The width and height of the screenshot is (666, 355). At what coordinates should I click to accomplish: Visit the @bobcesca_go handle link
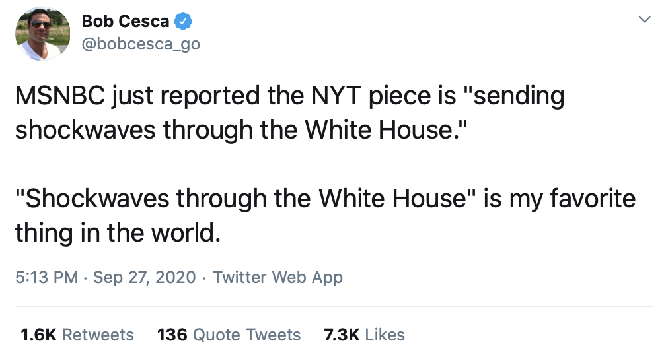tap(140, 45)
